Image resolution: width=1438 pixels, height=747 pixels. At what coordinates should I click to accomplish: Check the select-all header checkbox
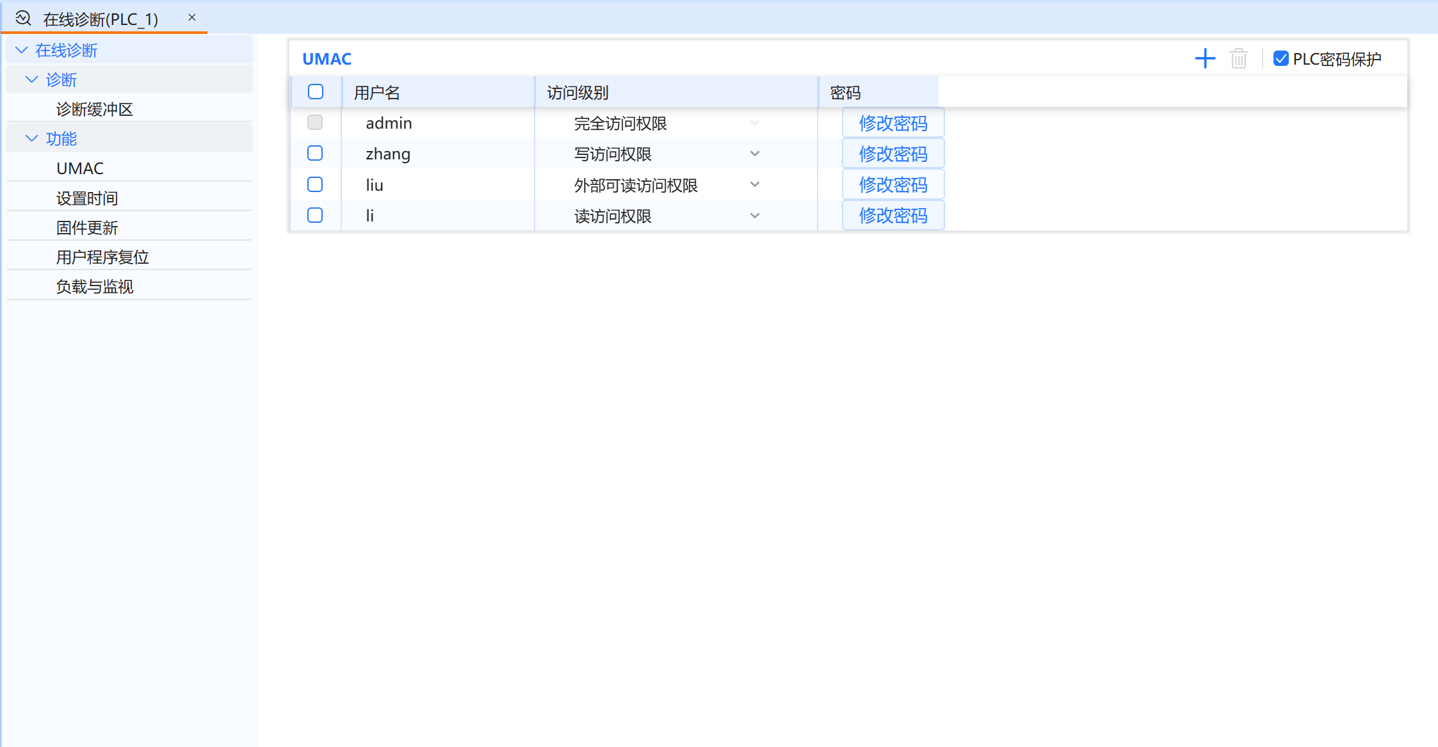click(x=315, y=92)
